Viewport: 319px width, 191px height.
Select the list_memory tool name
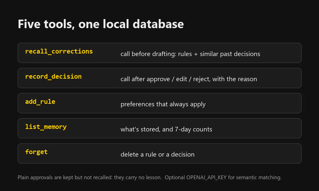click(x=46, y=127)
